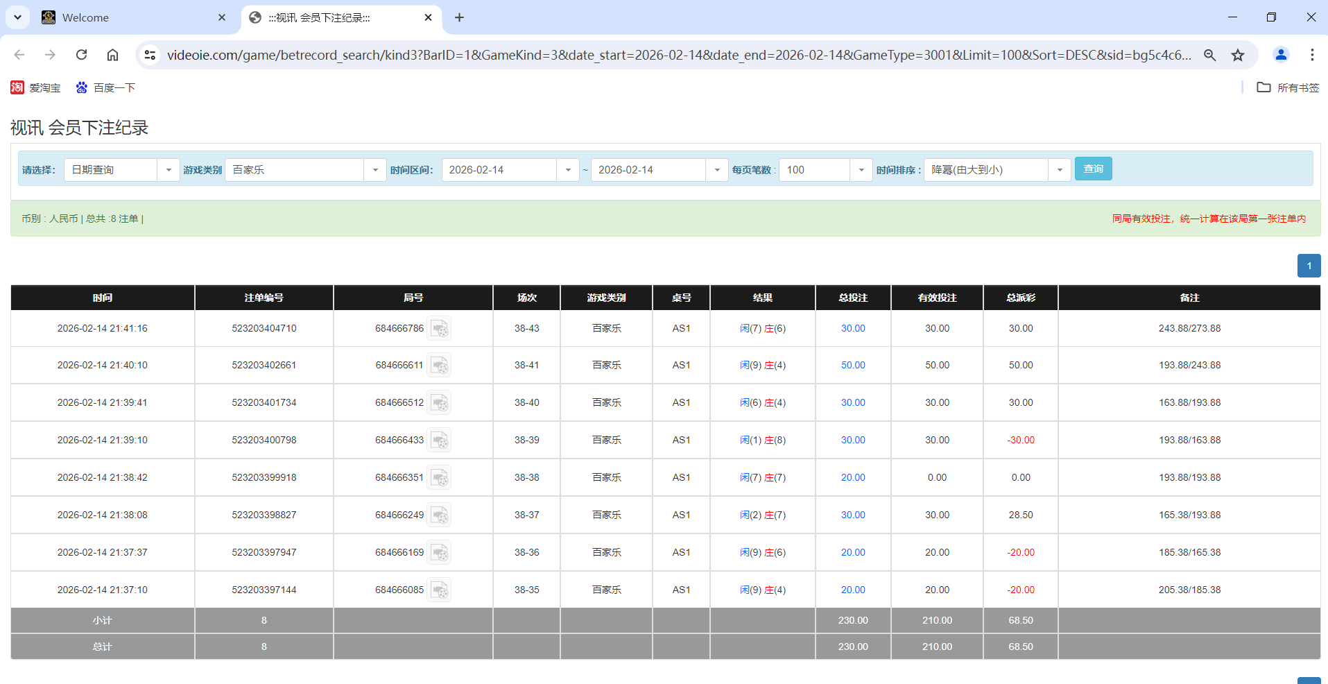Click the 百度一下 bookmark icon

81,87
